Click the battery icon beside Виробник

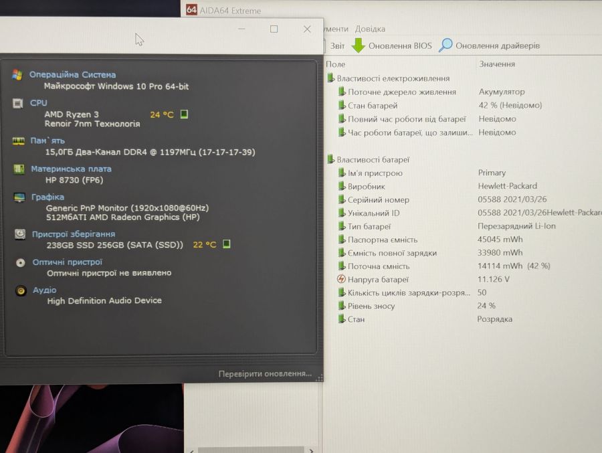point(342,186)
